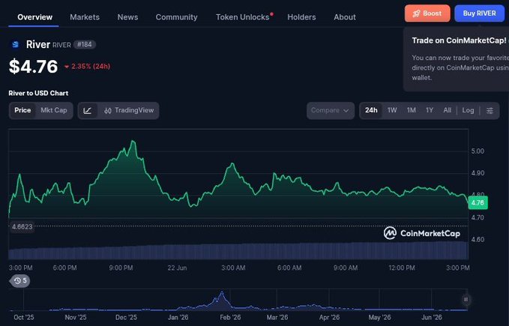Open the About tab
This screenshot has height=326, width=509.
(x=345, y=17)
